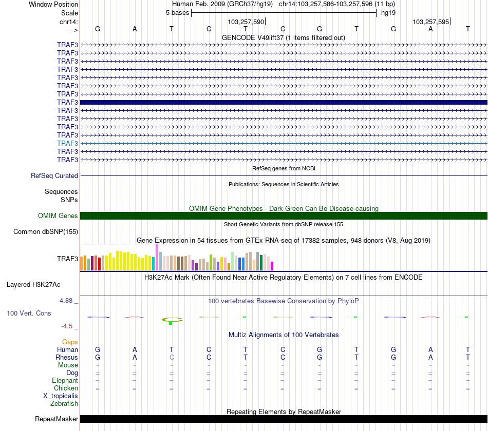Click the grey mismatched C in Rhesus row
The image size is (488, 431).
pos(172,358)
